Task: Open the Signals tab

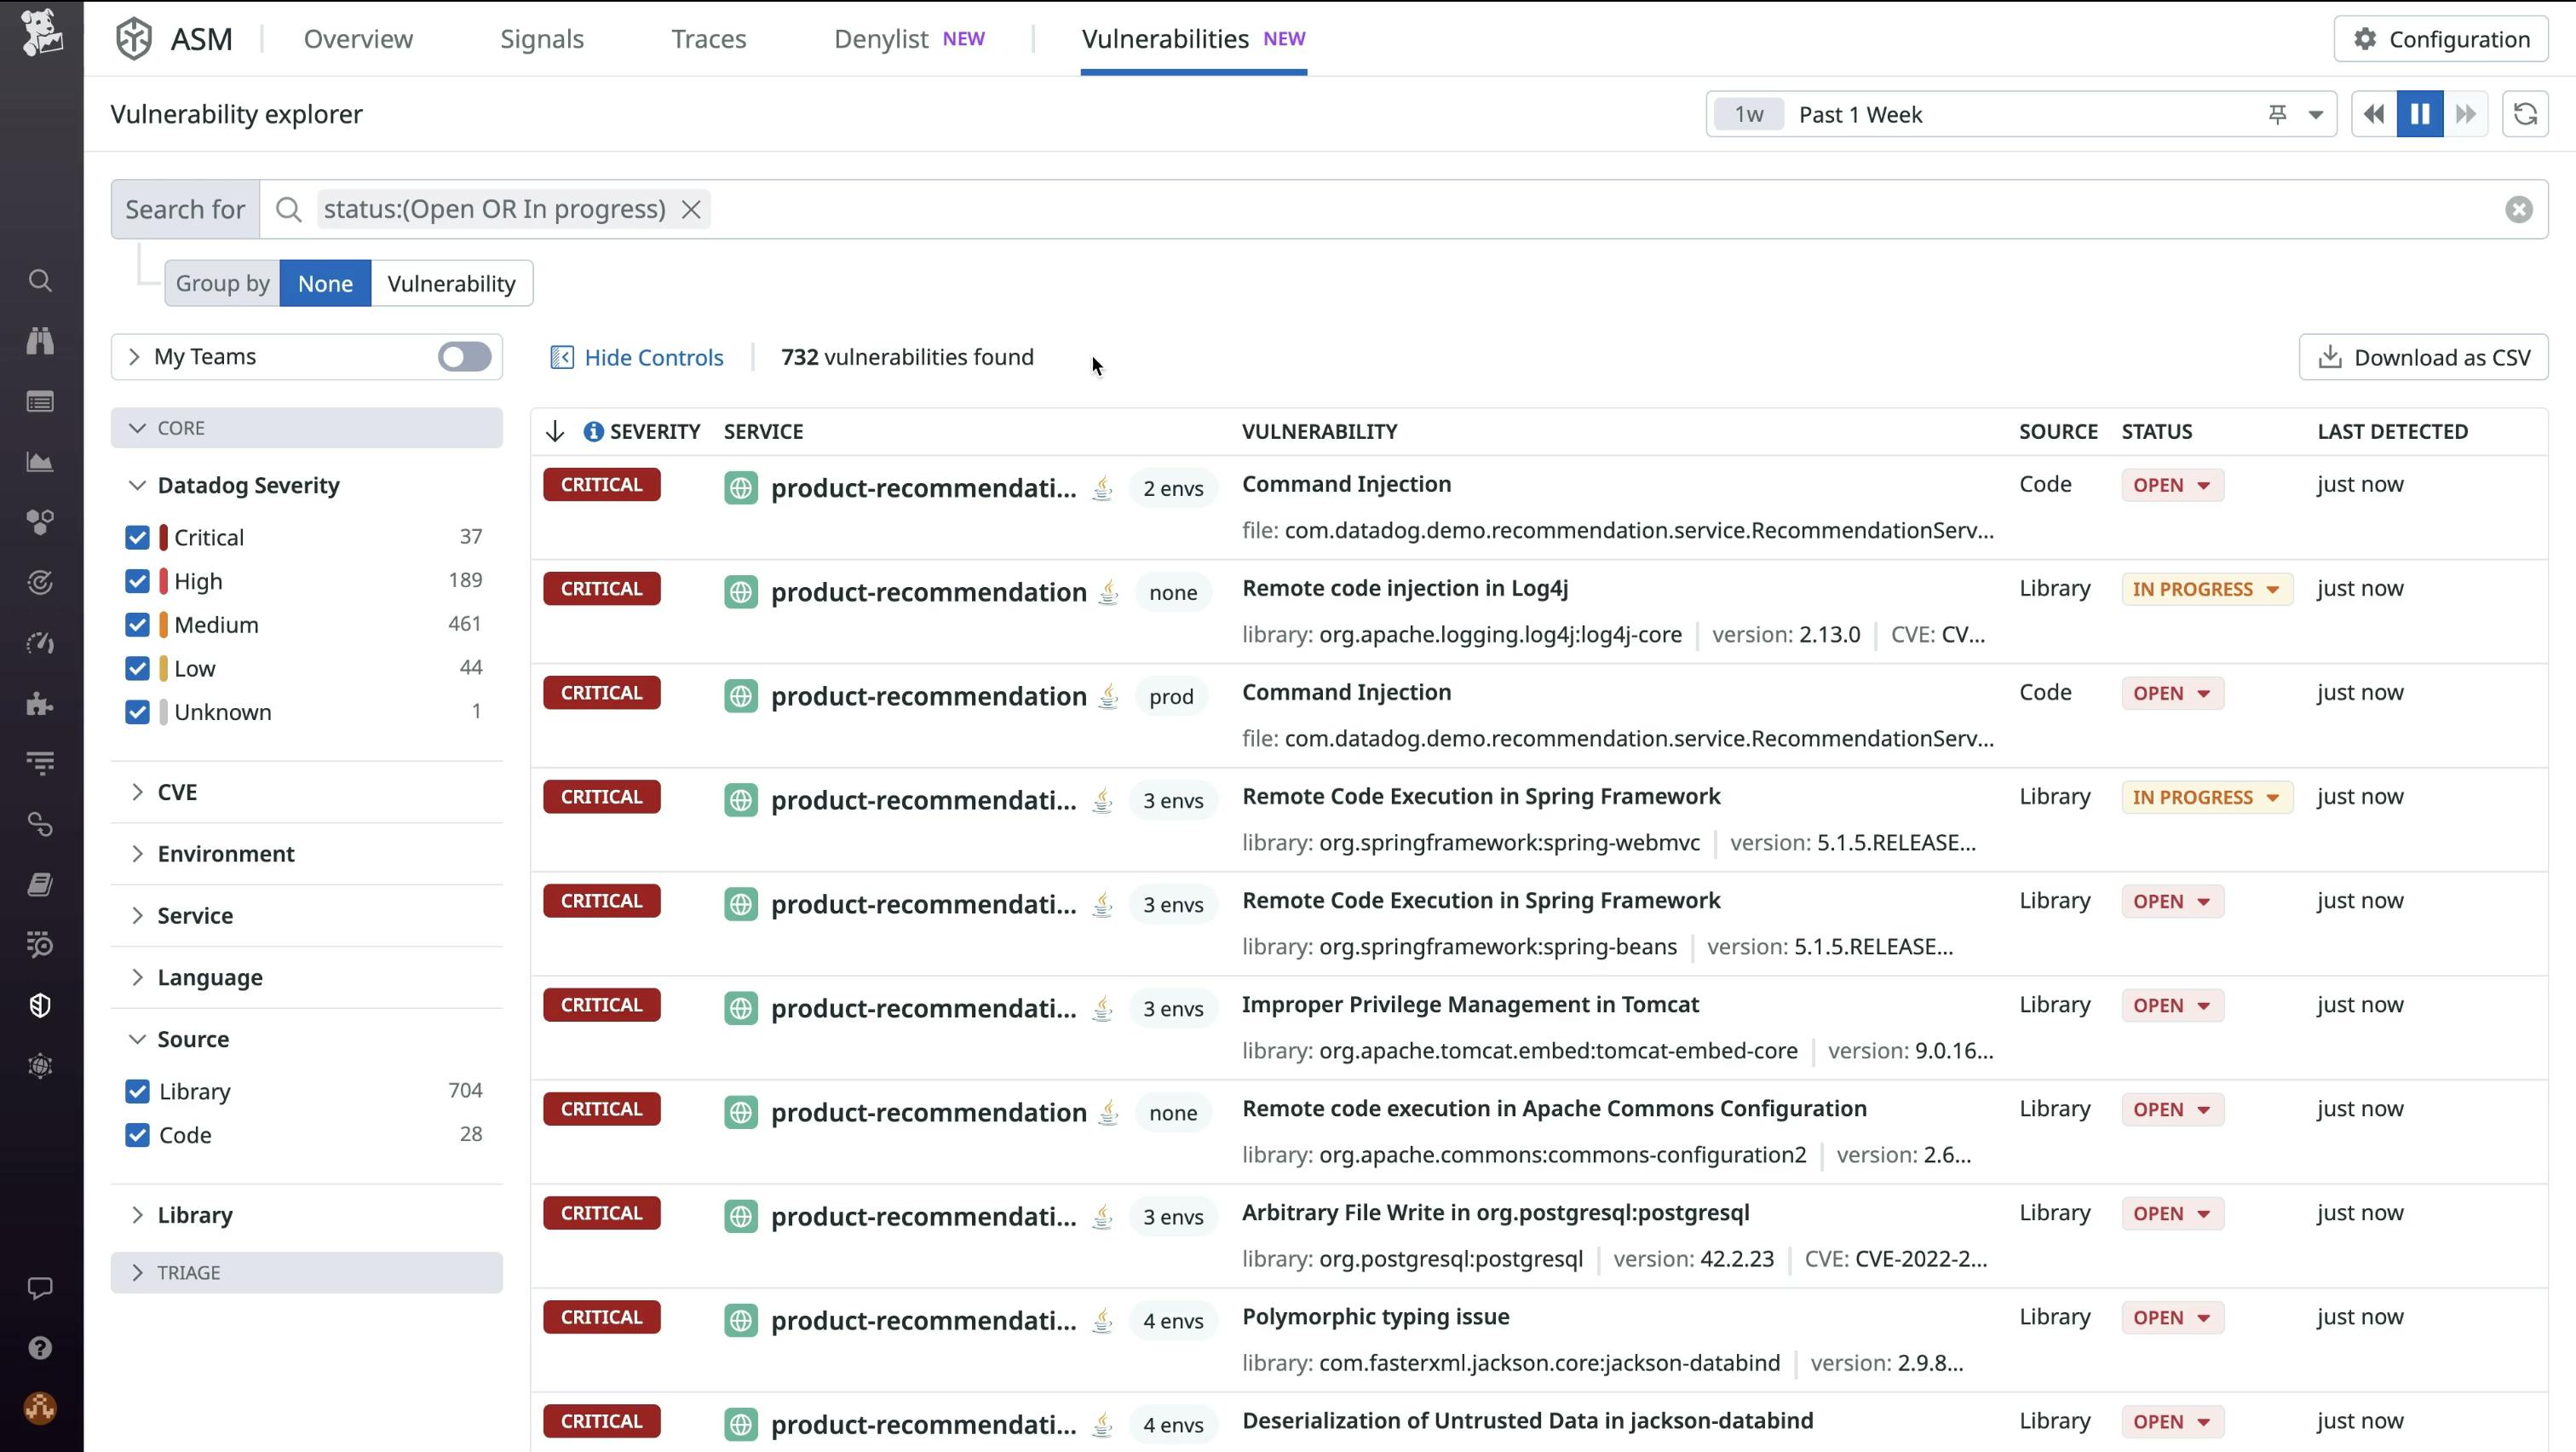Action: [x=541, y=38]
